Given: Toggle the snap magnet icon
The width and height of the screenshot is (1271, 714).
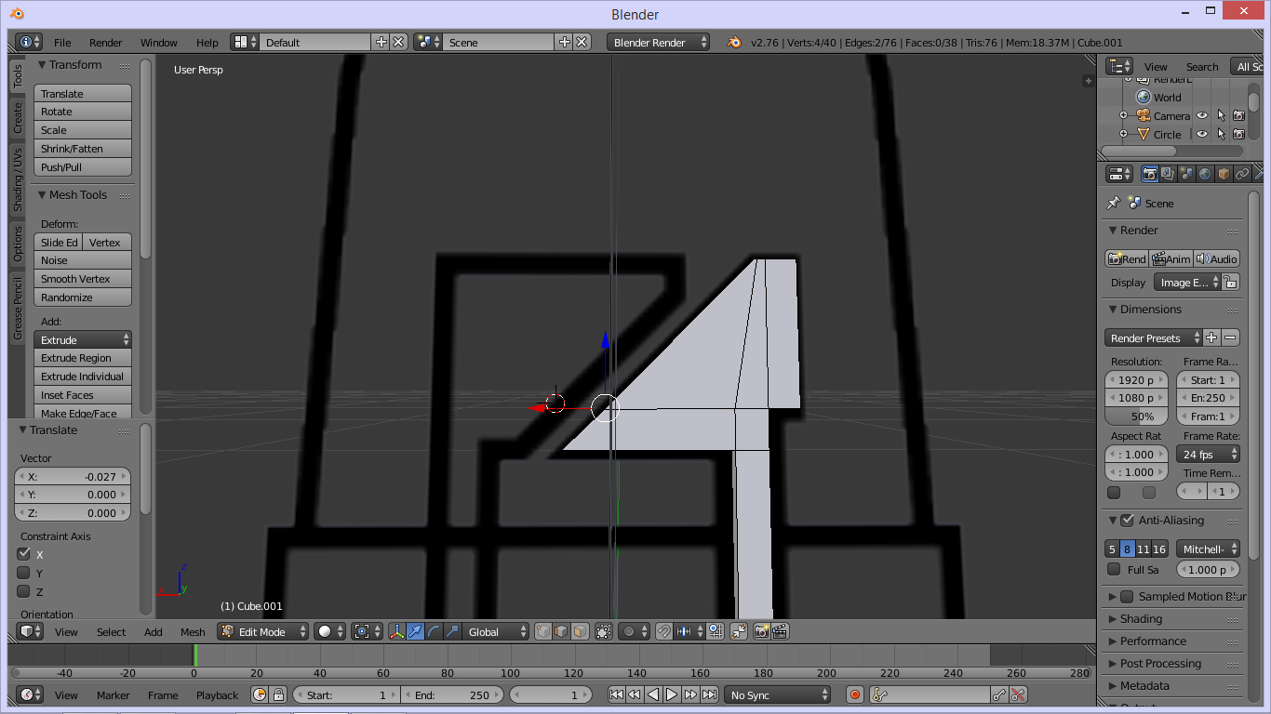Looking at the screenshot, I should point(664,631).
